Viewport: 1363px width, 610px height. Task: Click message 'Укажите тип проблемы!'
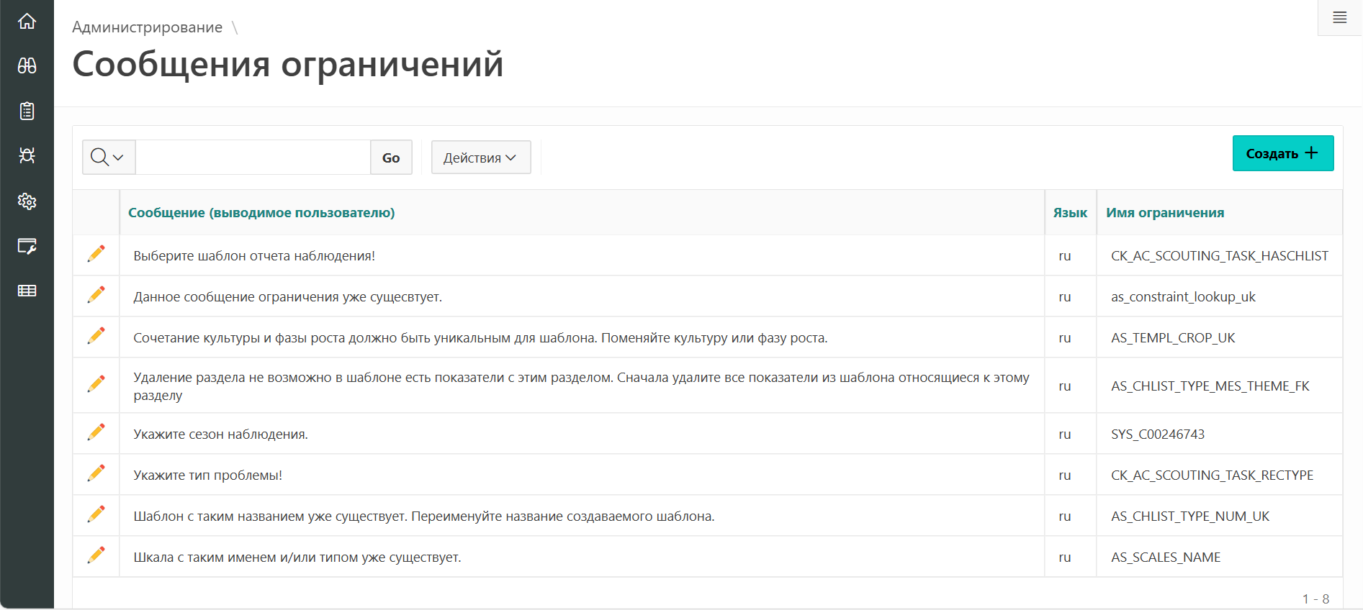coord(207,475)
